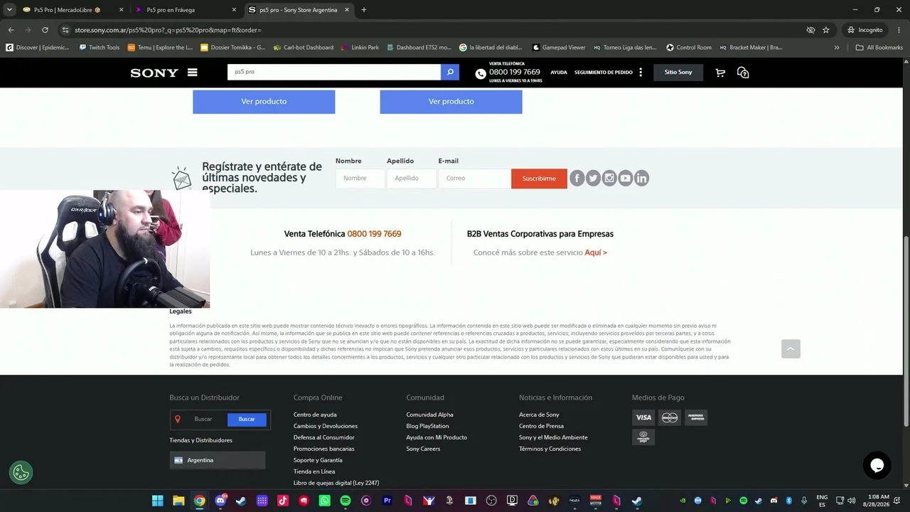Open SEGUIMIENTO DE PEDIDO in the header
Viewport: 910px width, 512px height.
pyautogui.click(x=604, y=73)
